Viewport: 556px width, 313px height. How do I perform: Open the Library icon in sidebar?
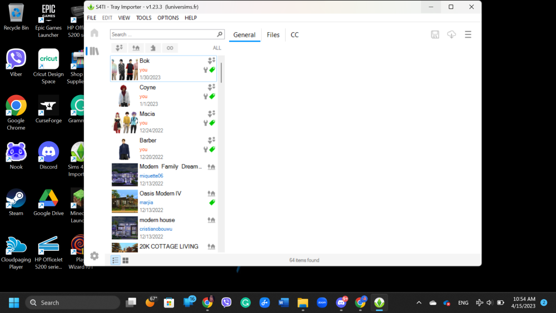tap(95, 51)
